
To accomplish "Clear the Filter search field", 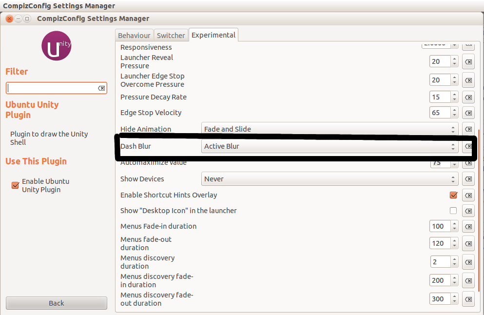I will 101,88.
